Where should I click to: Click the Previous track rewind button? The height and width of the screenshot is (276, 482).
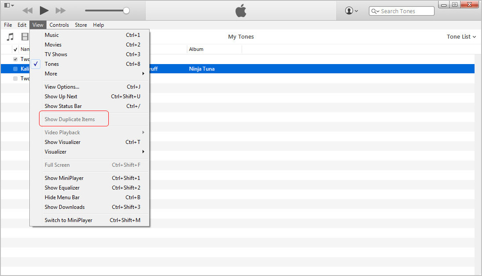coord(27,11)
